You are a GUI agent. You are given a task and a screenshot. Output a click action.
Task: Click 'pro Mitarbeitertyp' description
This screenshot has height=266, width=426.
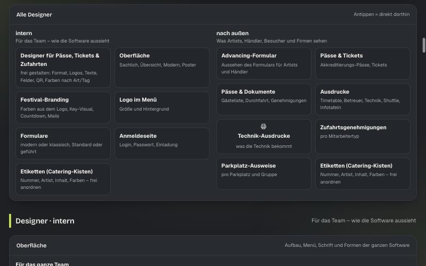tap(340, 136)
